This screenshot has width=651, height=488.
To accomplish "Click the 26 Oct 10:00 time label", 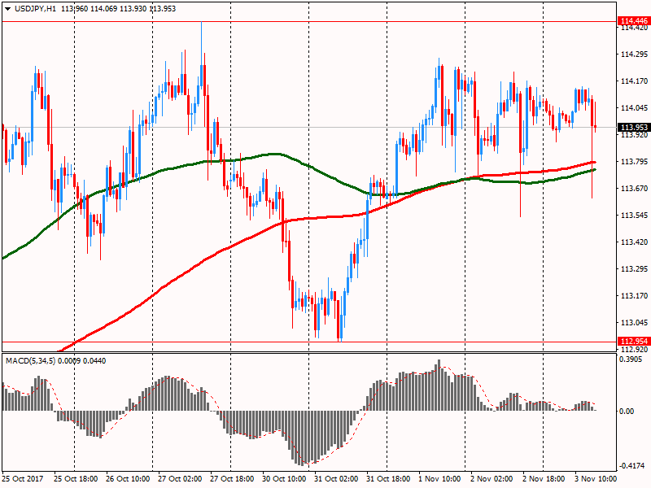I will 128,479.
